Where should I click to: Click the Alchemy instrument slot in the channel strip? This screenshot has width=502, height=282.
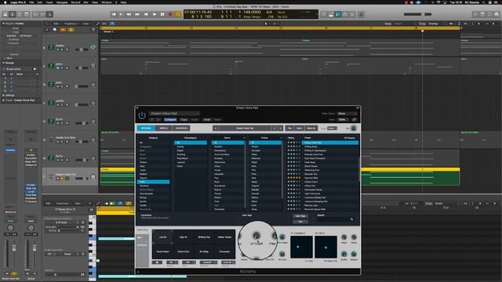click(10, 150)
